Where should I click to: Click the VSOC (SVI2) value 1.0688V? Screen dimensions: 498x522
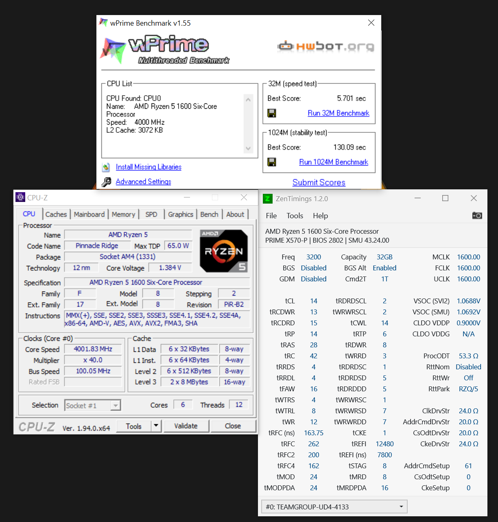point(469,301)
